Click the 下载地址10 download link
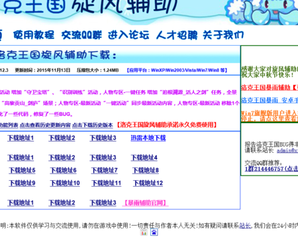The height and width of the screenshot is (245, 298). [x=65, y=183]
